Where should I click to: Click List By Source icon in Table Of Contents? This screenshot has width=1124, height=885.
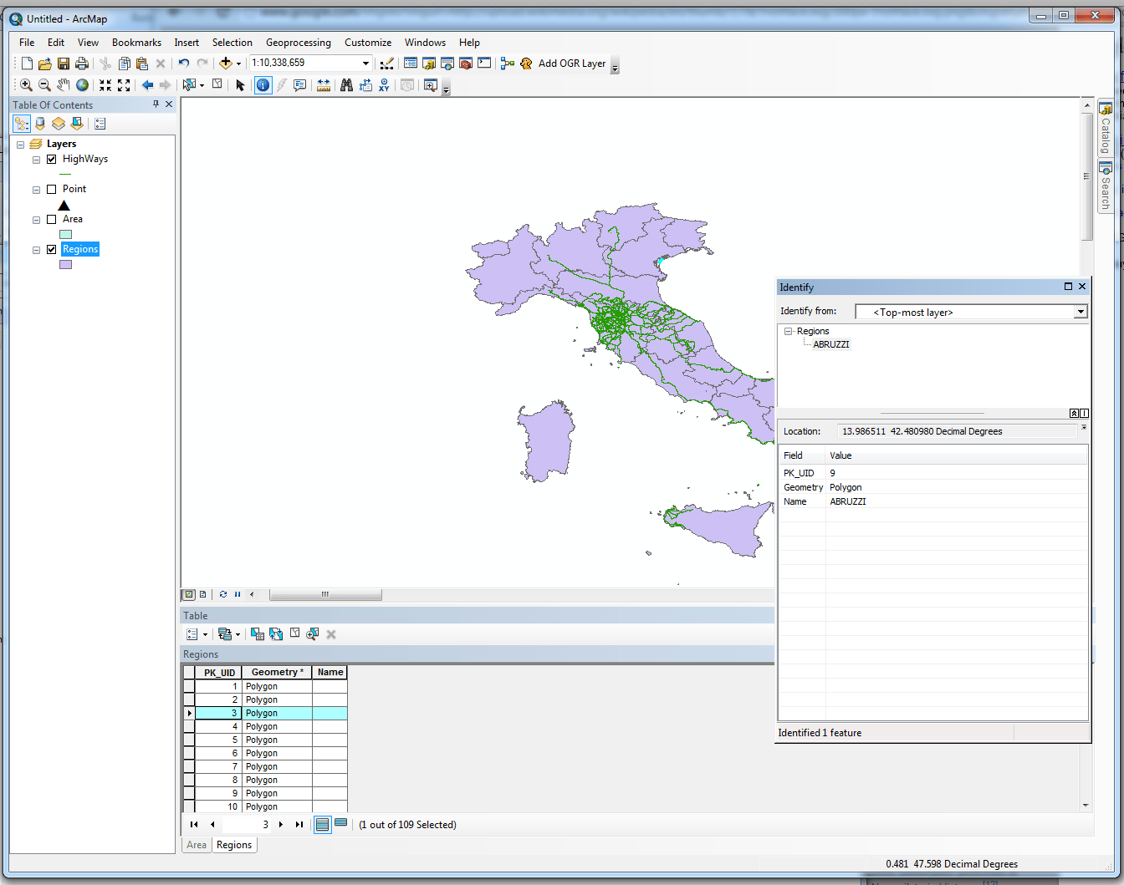point(40,124)
